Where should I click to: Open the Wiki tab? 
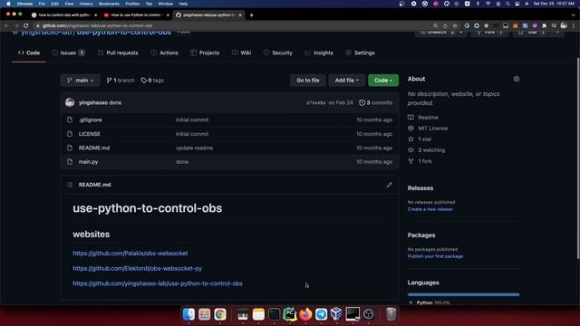pyautogui.click(x=242, y=53)
